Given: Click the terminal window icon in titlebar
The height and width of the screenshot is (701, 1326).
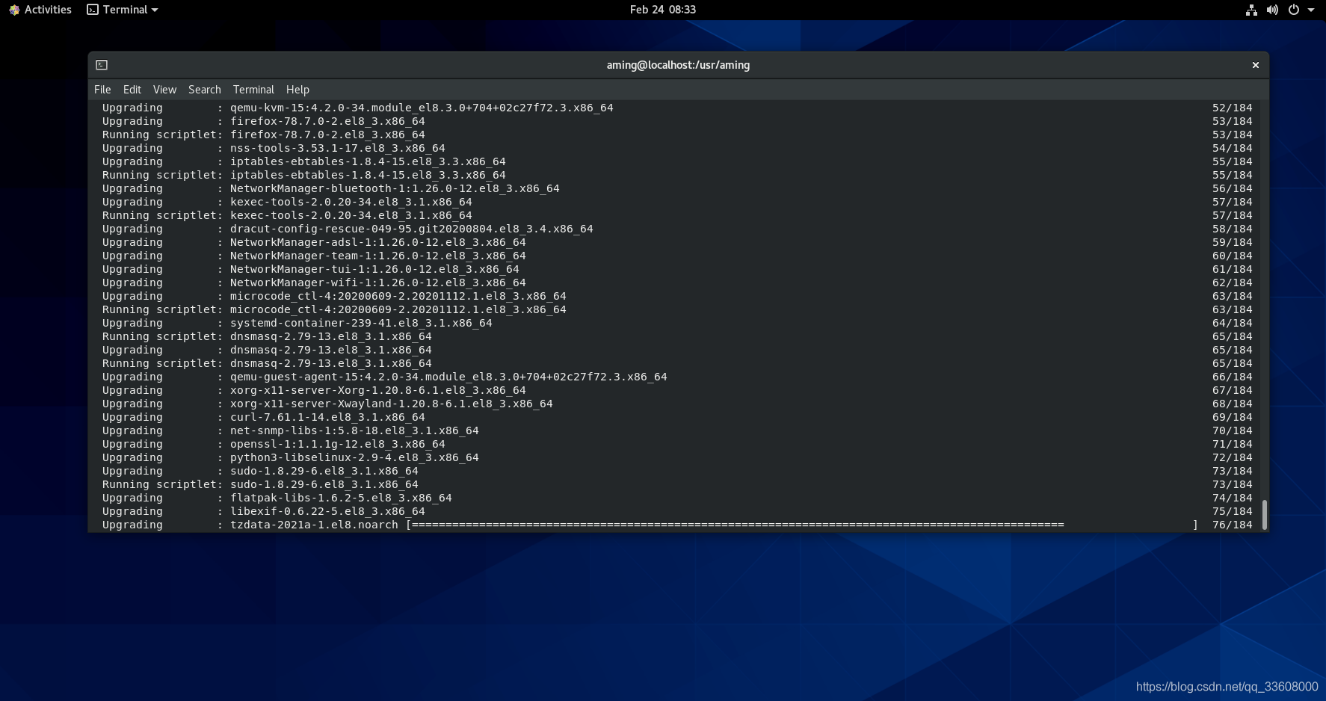Looking at the screenshot, I should 102,65.
